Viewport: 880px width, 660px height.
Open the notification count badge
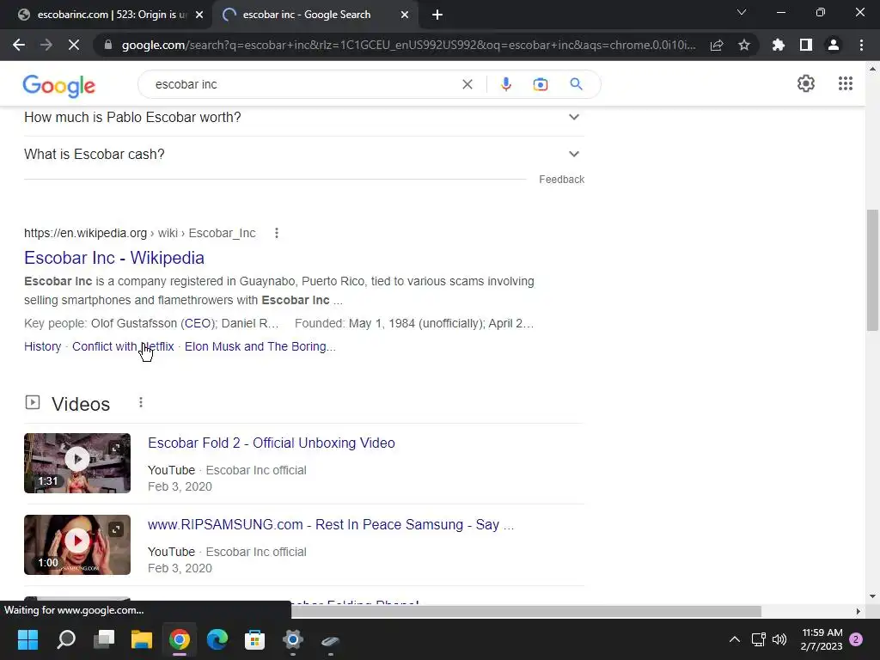point(856,639)
